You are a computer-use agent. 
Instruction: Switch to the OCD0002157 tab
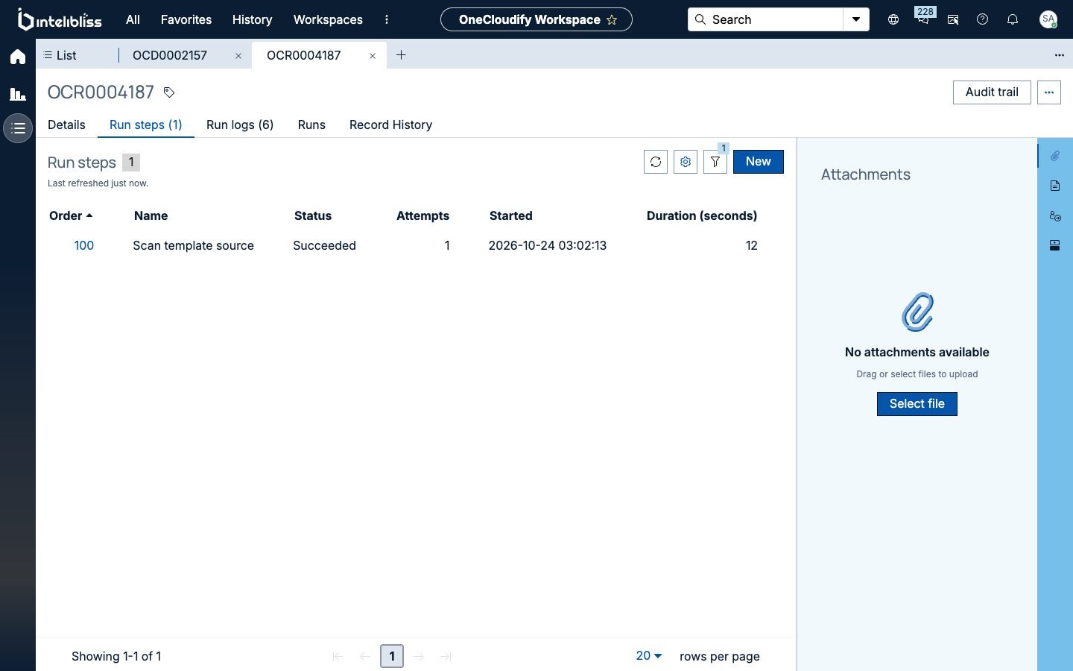[x=170, y=55]
